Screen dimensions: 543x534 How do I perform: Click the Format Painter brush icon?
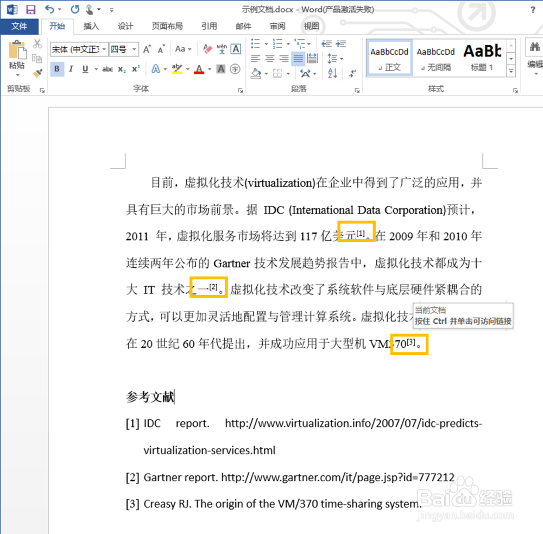(37, 73)
